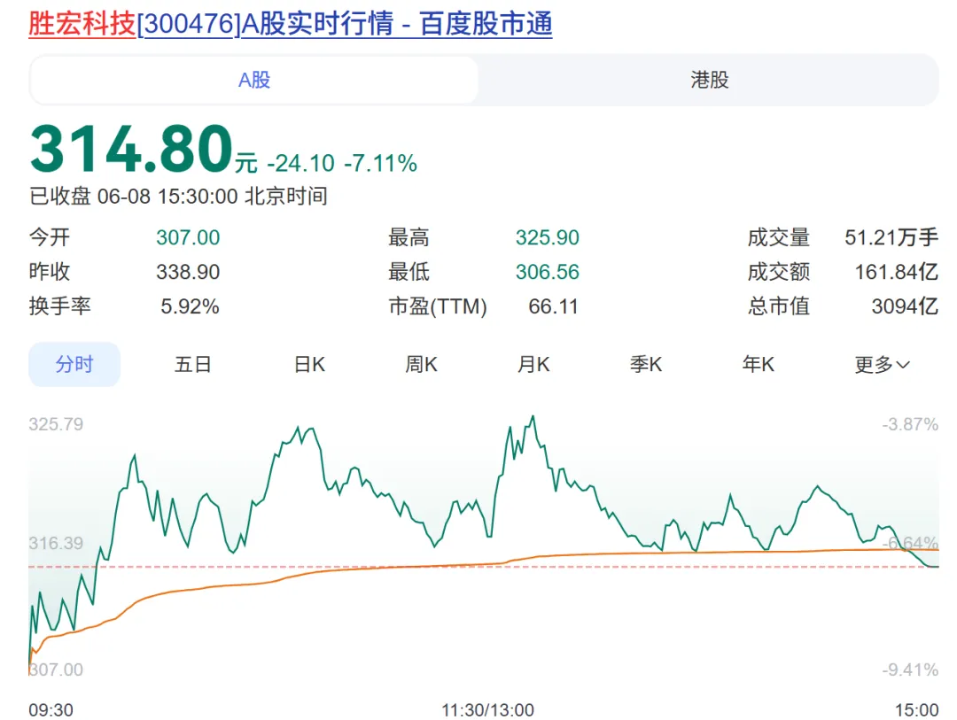Click the 成交量 value 51.21万手
Image resolution: width=957 pixels, height=720 pixels.
coord(891,237)
